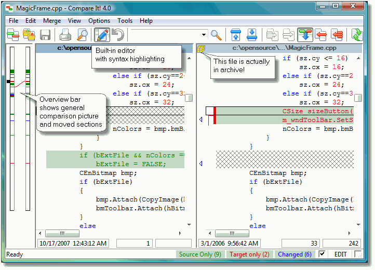The width and height of the screenshot is (375, 270).
Task: Jump to previous difference up arrow
Action: coord(235,35)
